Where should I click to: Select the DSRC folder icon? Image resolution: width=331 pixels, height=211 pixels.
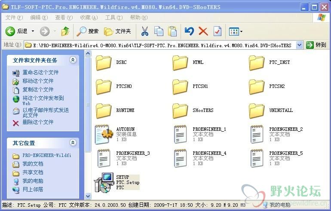pyautogui.click(x=104, y=63)
